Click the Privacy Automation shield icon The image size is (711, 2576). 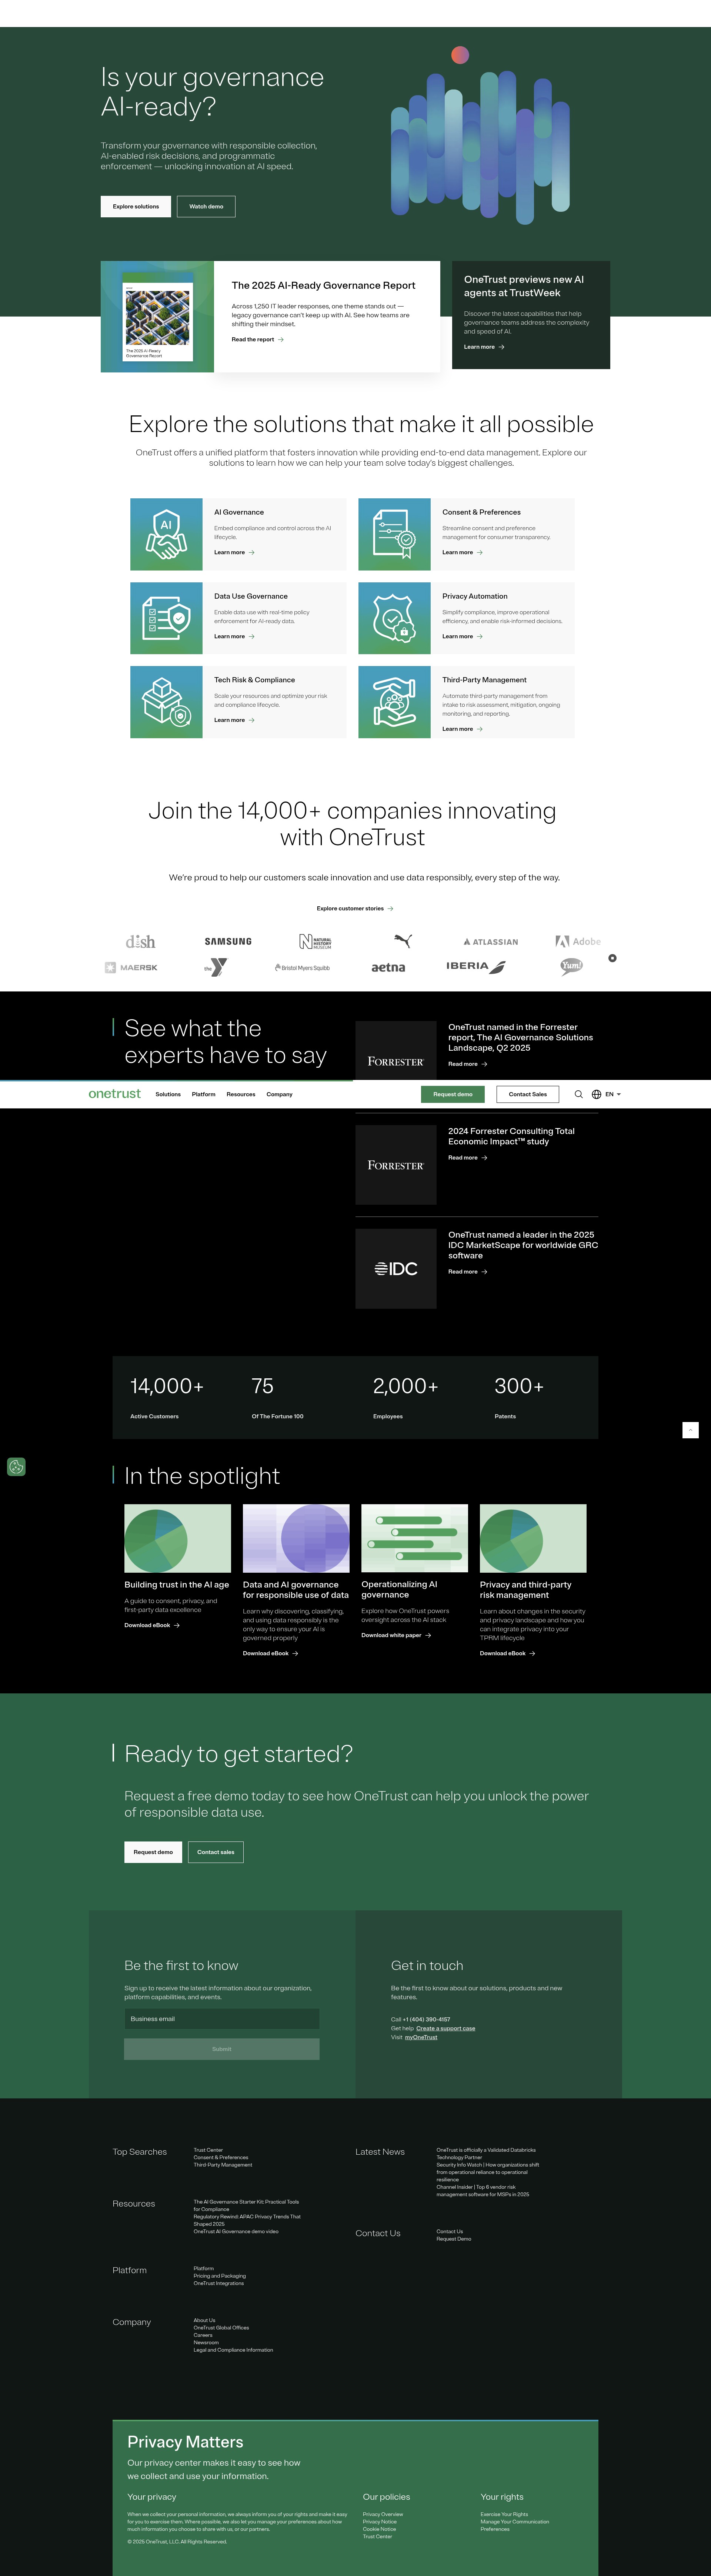point(394,618)
